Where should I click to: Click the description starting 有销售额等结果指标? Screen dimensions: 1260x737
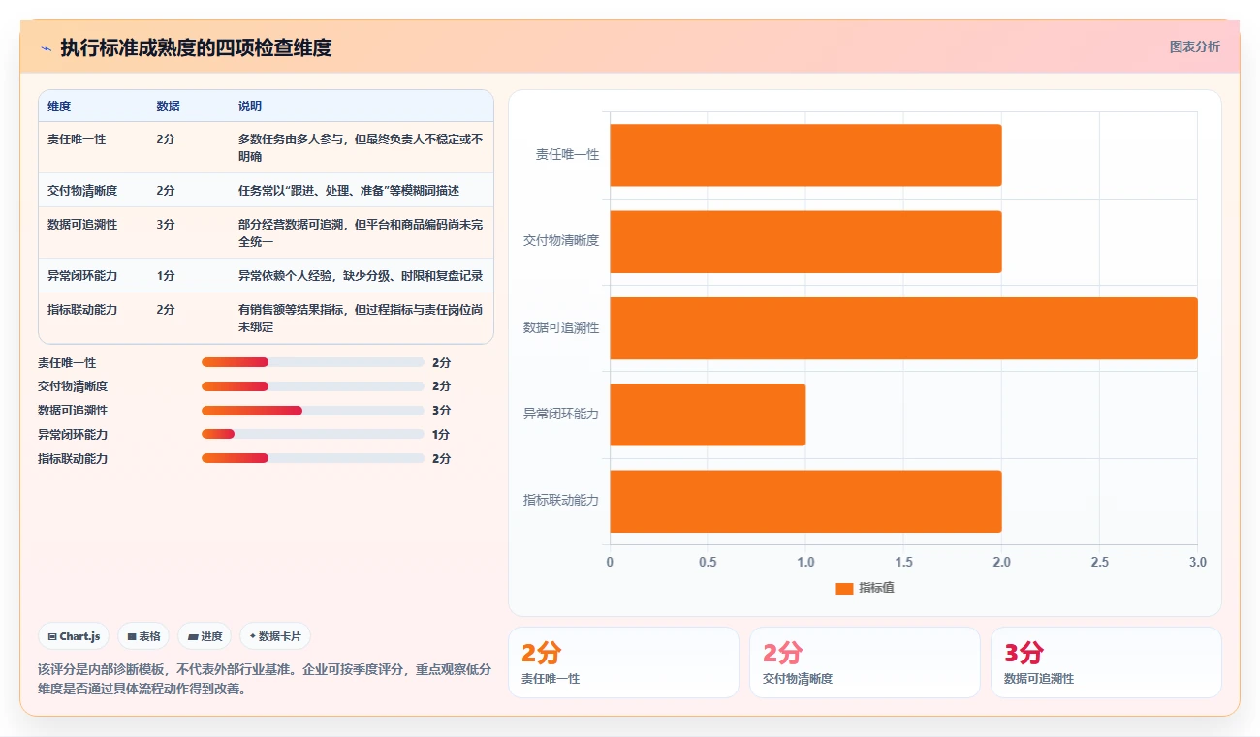[361, 318]
